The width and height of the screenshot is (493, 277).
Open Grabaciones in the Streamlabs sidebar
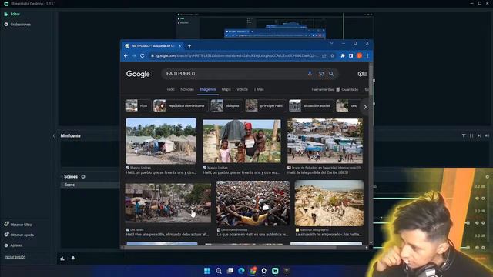[18, 25]
